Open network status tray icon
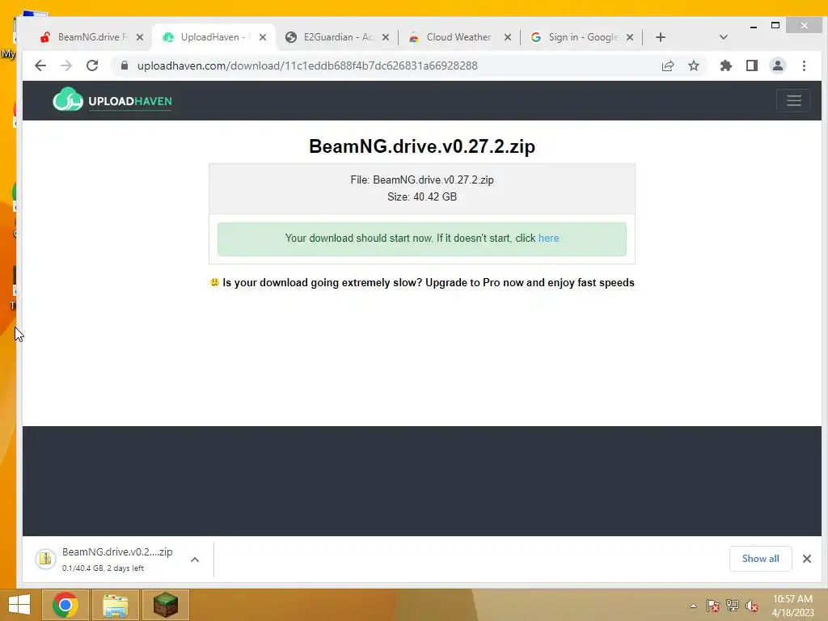The image size is (828, 621). click(733, 606)
